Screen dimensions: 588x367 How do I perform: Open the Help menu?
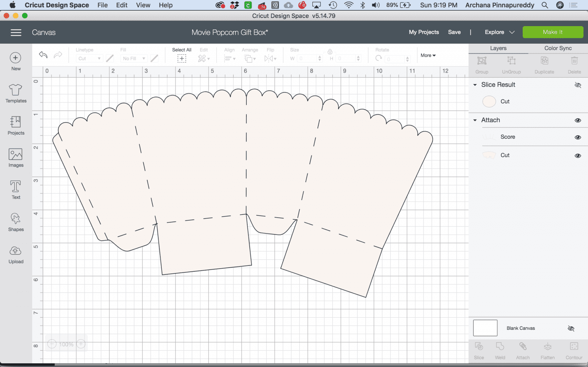166,5
